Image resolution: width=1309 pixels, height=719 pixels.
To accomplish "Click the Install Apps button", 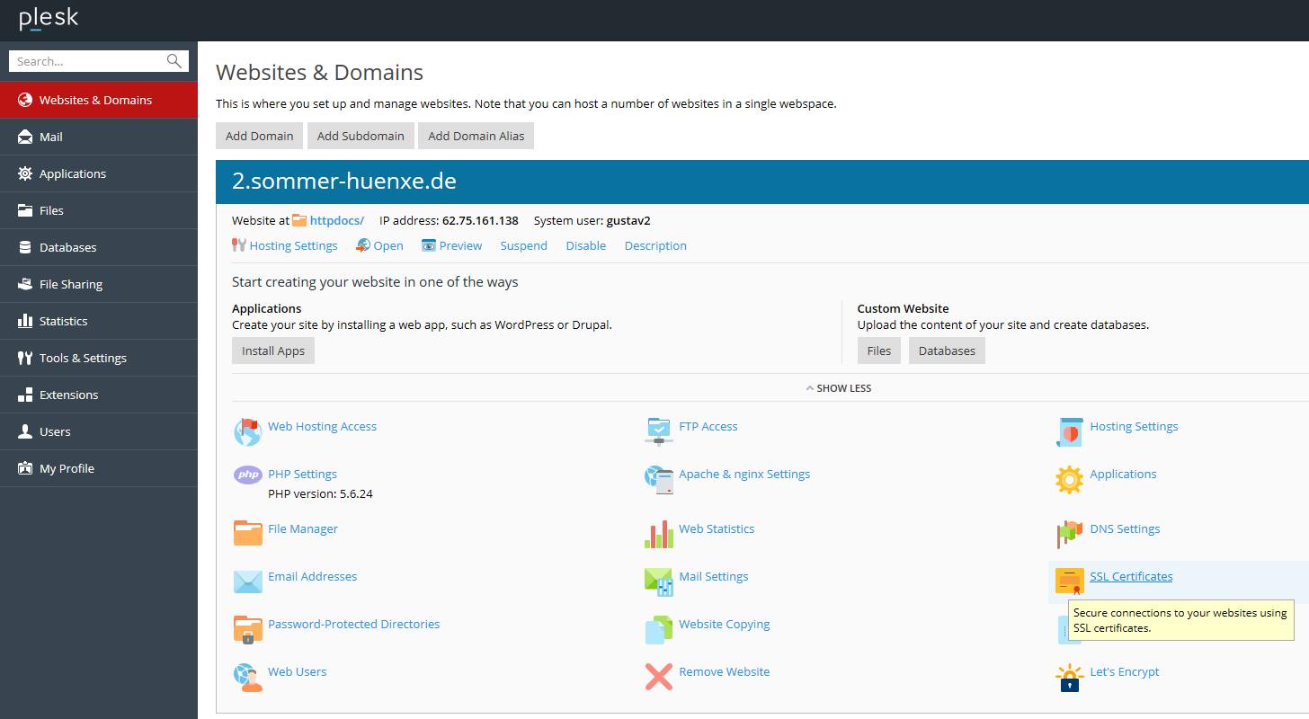I will pyautogui.click(x=273, y=351).
